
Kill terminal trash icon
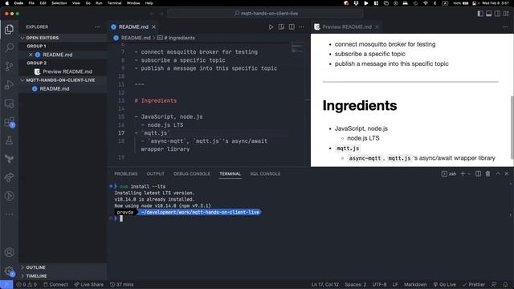487,173
